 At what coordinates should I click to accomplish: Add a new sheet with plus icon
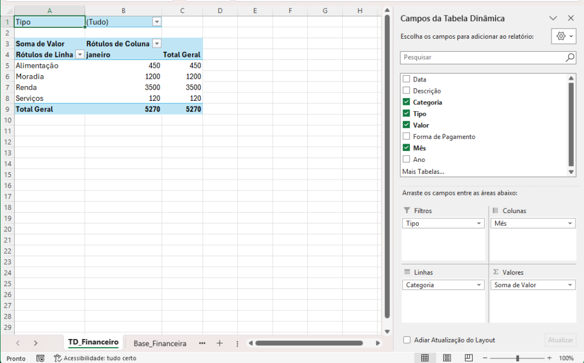[x=220, y=343]
